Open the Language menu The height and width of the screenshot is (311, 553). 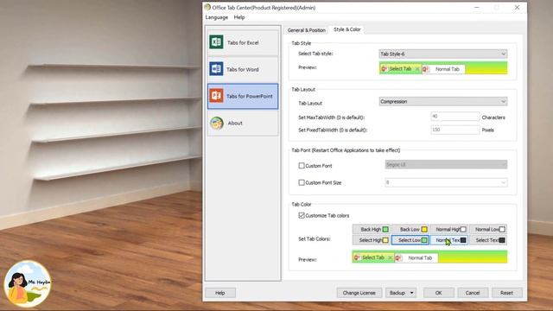point(217,17)
